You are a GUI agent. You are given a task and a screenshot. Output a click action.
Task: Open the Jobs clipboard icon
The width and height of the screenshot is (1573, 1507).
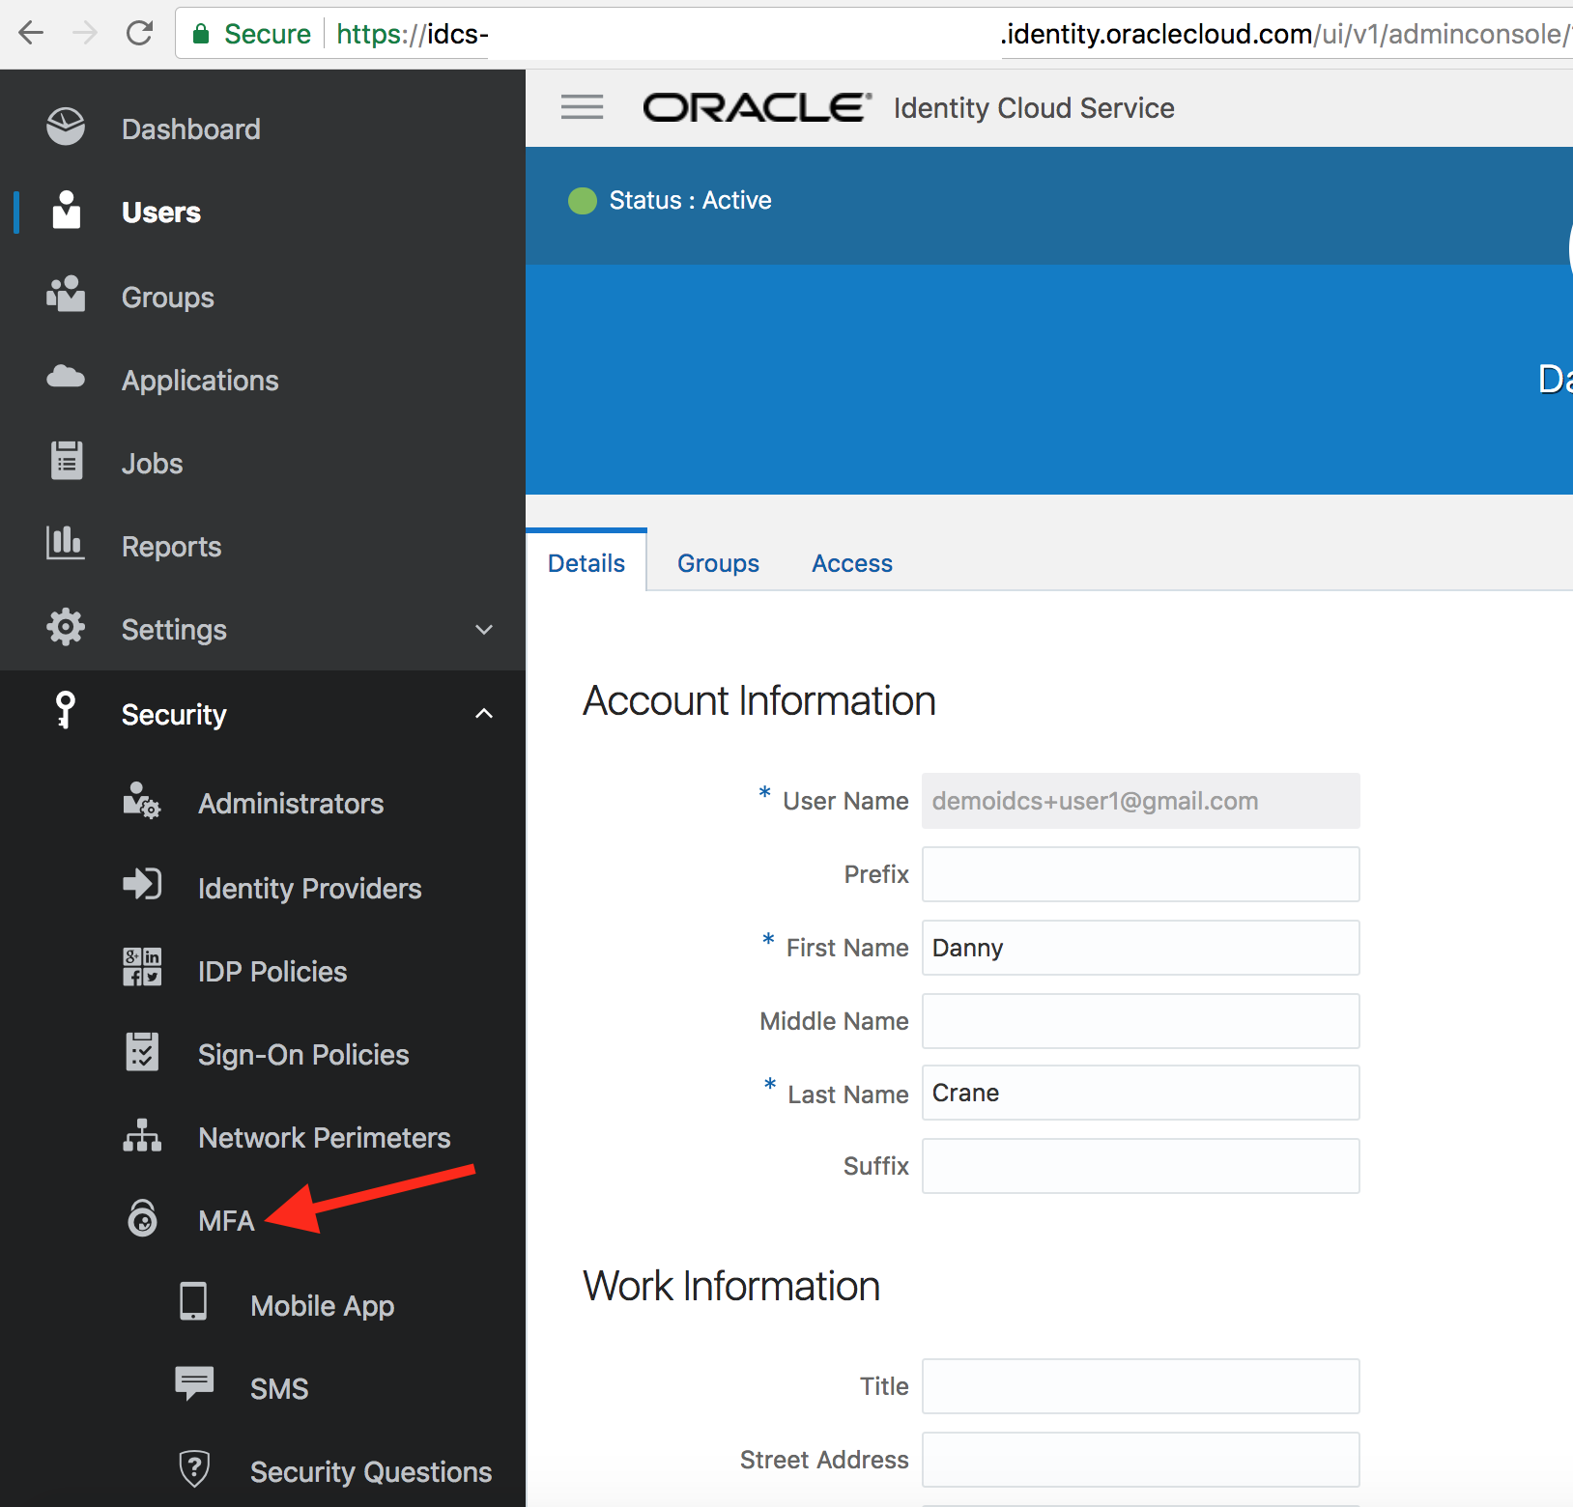[x=67, y=460]
